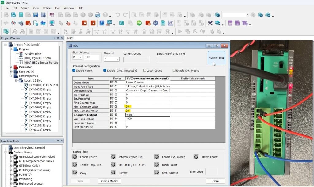Click the pink grid toolbar icon
314x187 pixels.
click(x=52, y=15)
